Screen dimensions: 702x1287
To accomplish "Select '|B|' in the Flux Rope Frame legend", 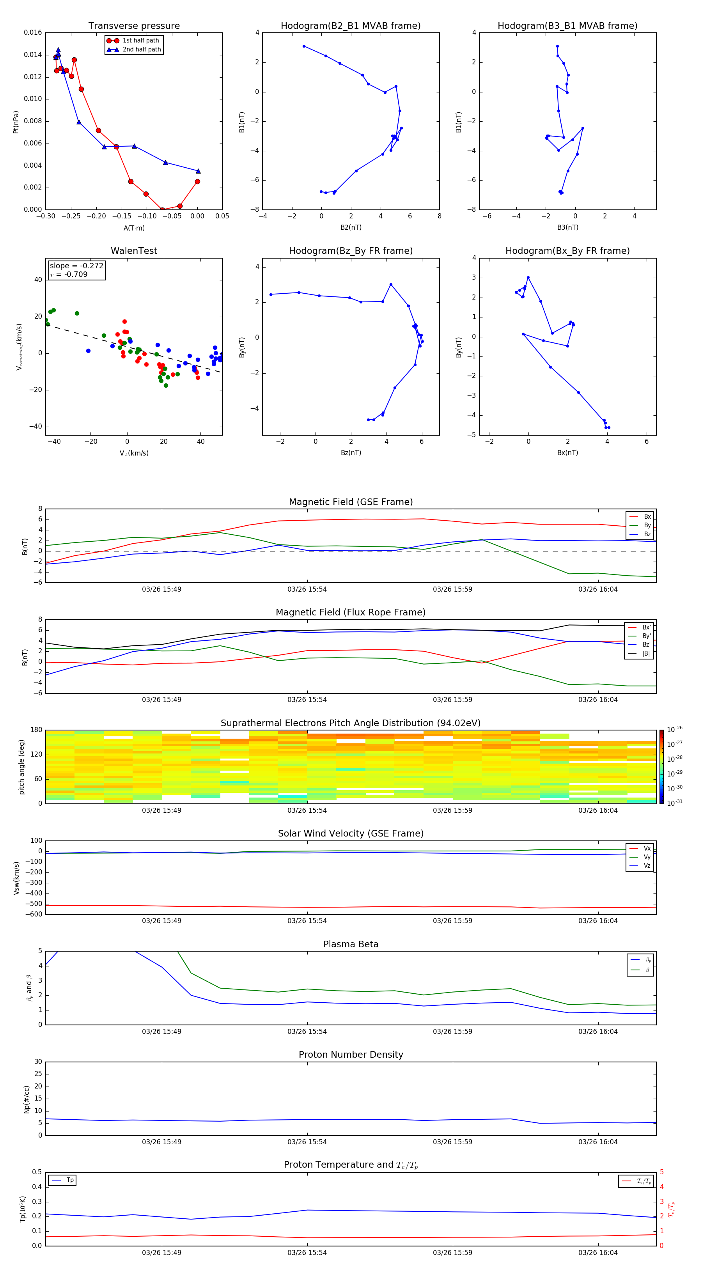I will pyautogui.click(x=639, y=654).
